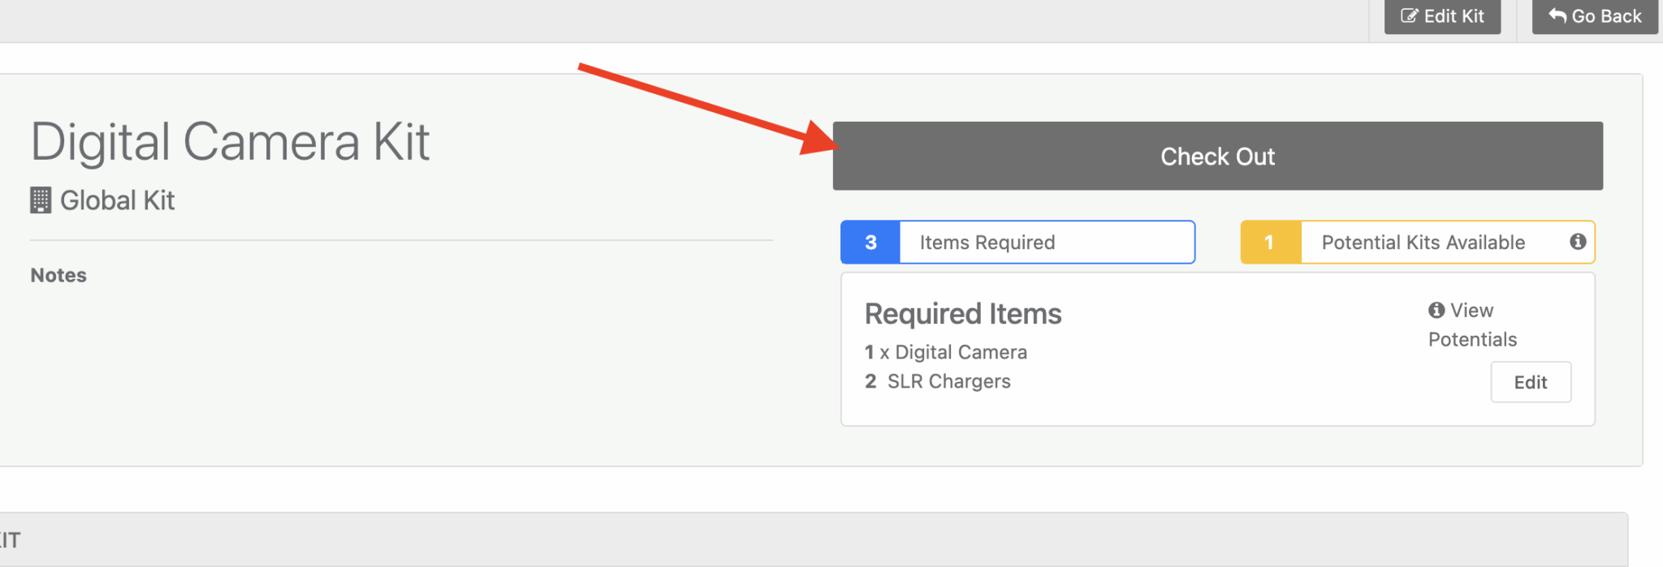
Task: Select the Potential Kits Available label
Action: click(1423, 243)
